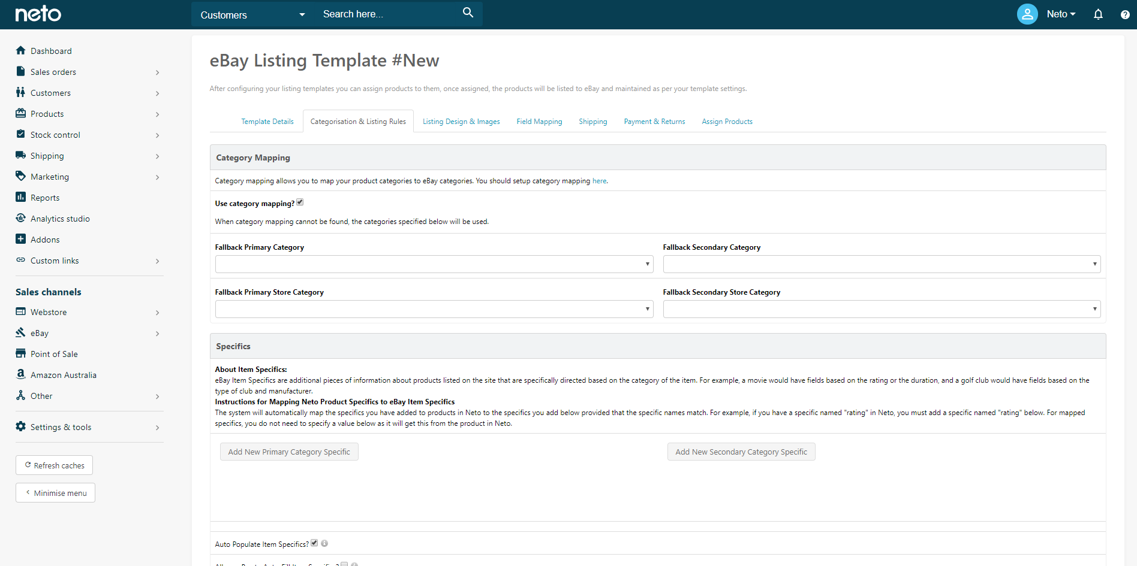
Task: Select the Point of Sale icon
Action: (x=21, y=353)
